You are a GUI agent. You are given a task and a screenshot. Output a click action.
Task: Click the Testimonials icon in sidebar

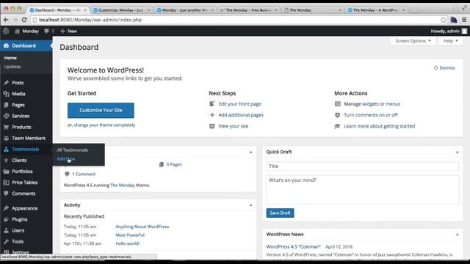click(7, 149)
